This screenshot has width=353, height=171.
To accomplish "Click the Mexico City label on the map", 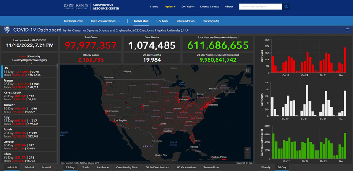I will coord(161,155).
